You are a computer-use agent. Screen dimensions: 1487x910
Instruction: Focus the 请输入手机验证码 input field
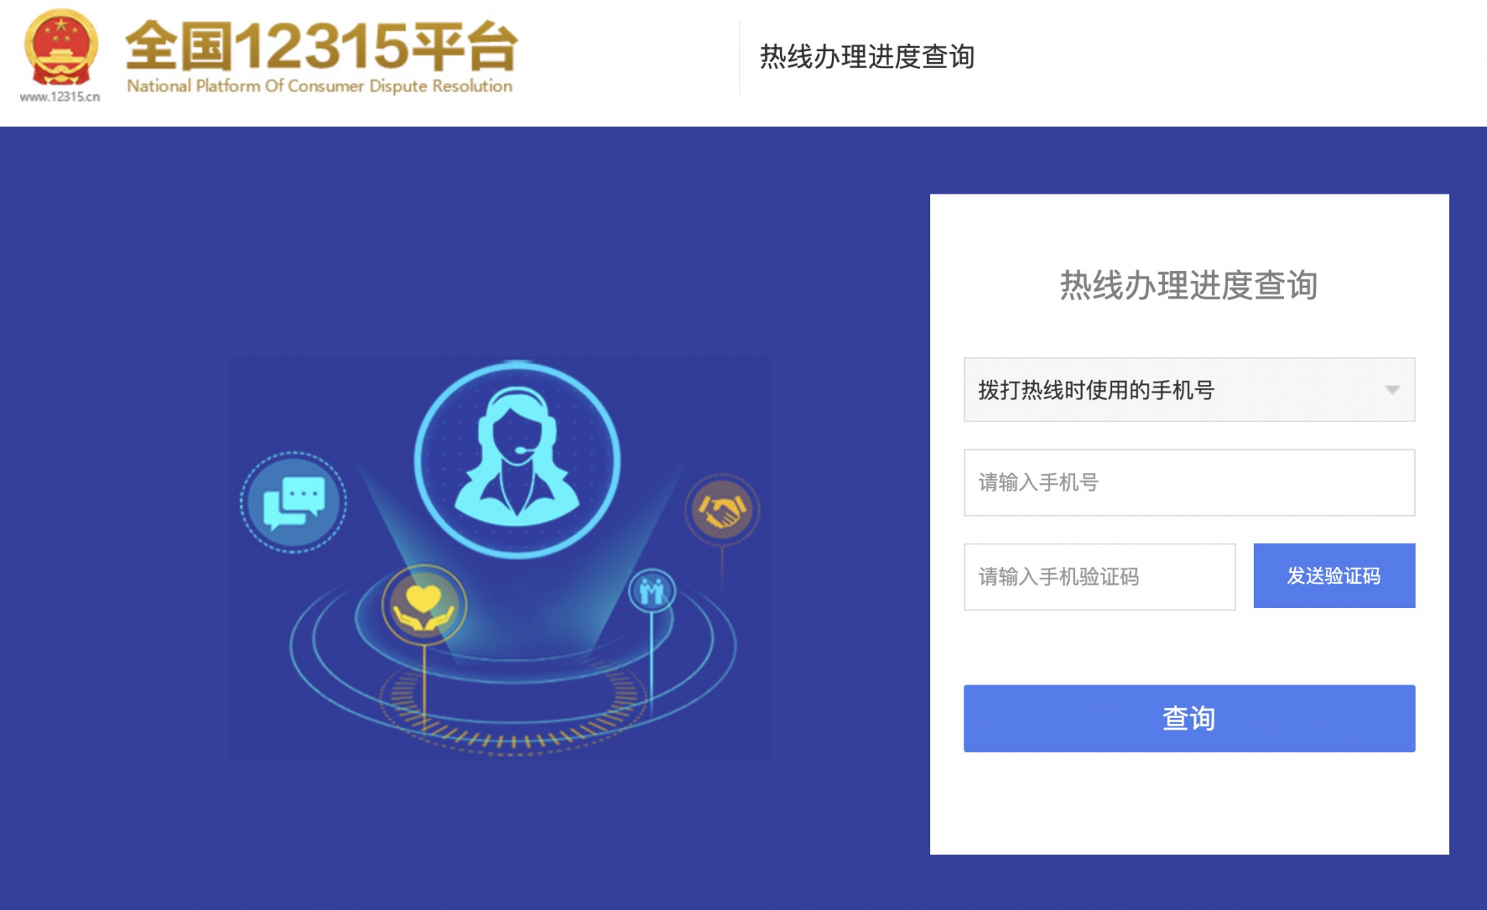(x=1100, y=576)
